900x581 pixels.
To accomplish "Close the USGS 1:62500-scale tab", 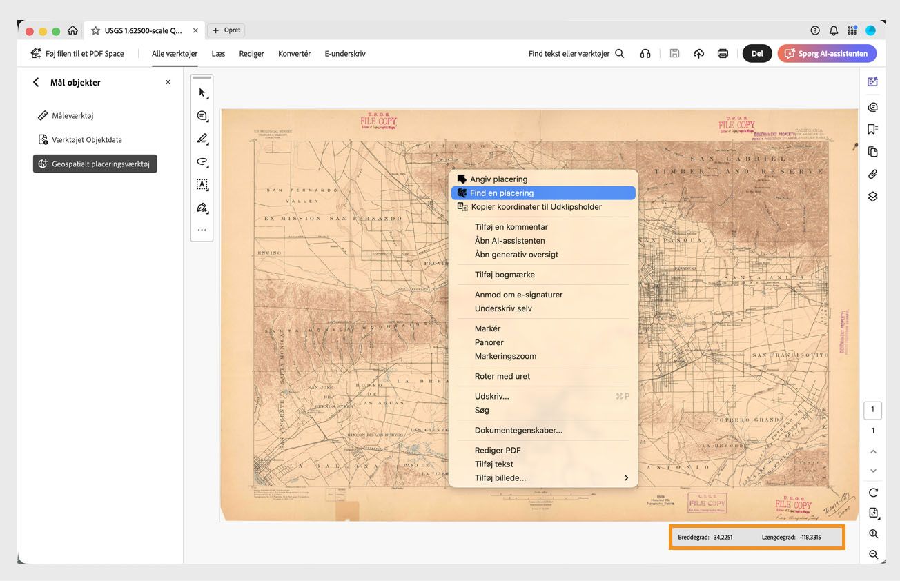I will [x=195, y=30].
